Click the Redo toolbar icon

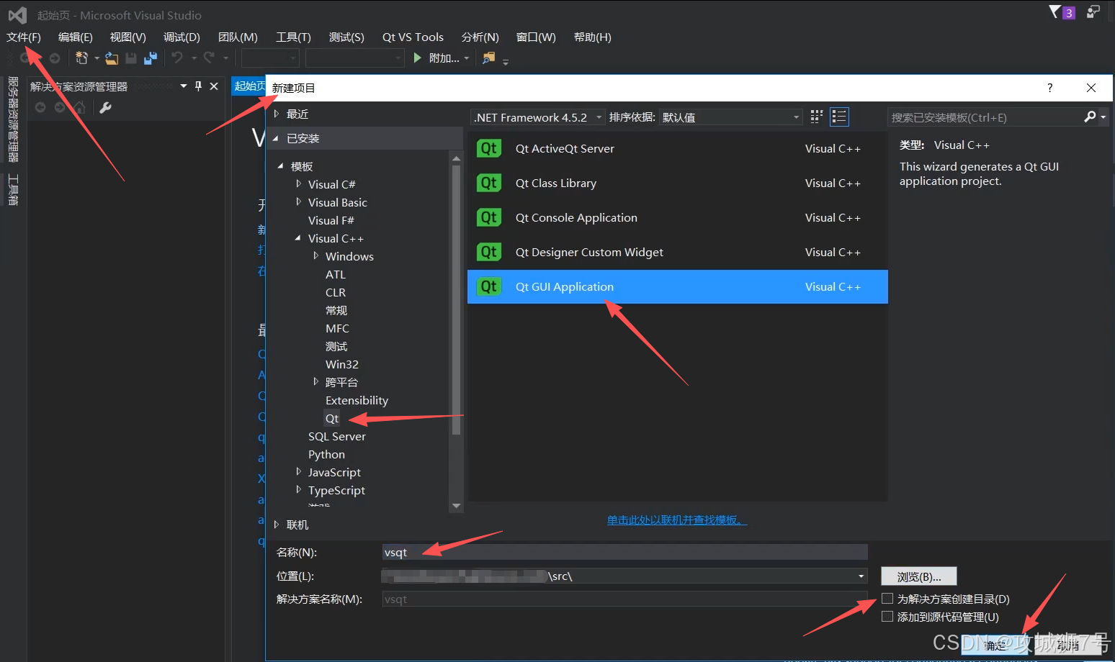coord(209,58)
